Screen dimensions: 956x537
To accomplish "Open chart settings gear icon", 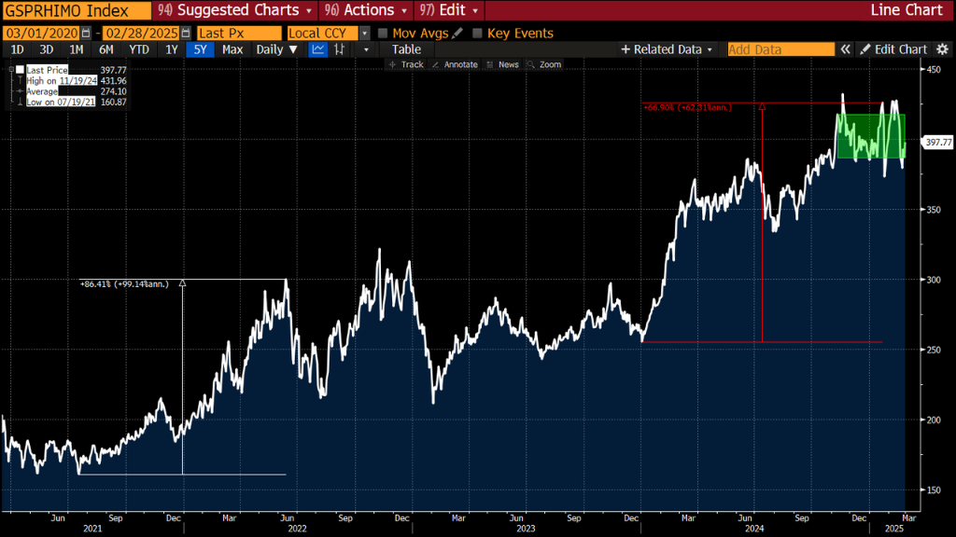I will pyautogui.click(x=943, y=50).
